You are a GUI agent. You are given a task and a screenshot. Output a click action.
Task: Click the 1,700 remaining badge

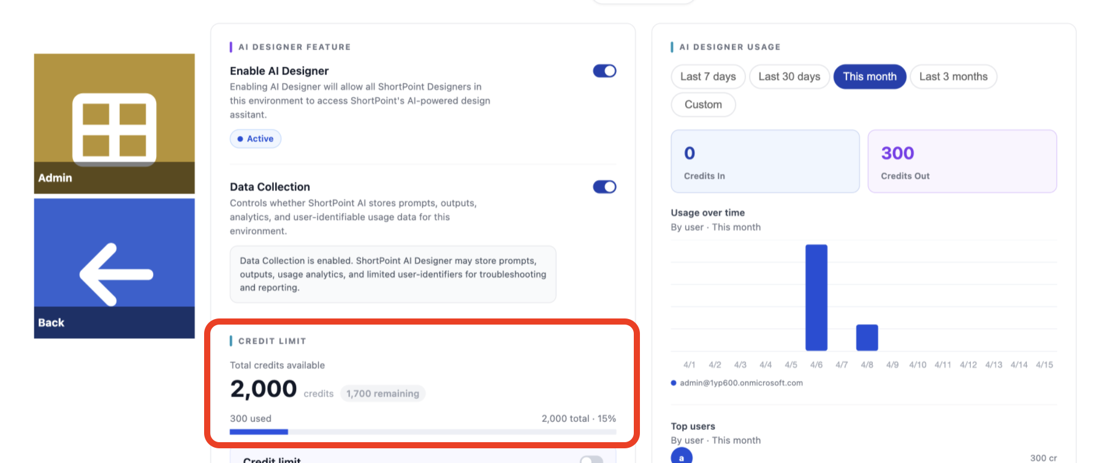[382, 394]
